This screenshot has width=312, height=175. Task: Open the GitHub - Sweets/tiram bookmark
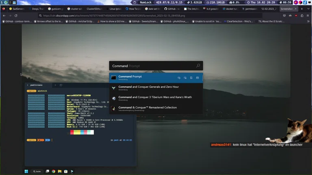(x=143, y=21)
